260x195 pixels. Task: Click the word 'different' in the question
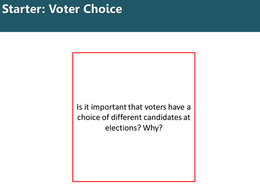[x=126, y=118]
